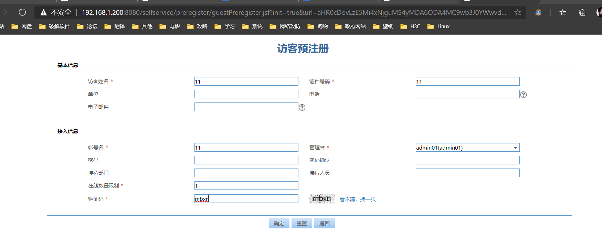The height and width of the screenshot is (249, 602).
Task: Click the 接入信息 section title
Action: coord(68,131)
